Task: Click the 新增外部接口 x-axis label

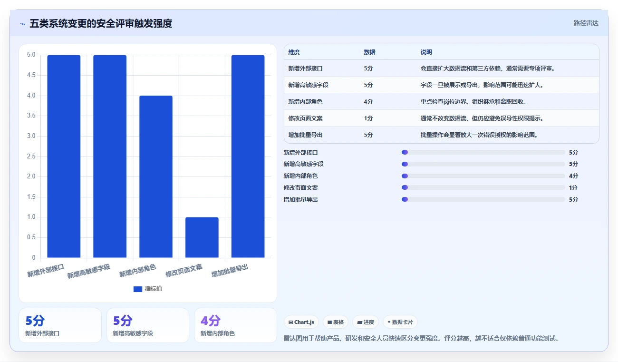Action: point(46,271)
